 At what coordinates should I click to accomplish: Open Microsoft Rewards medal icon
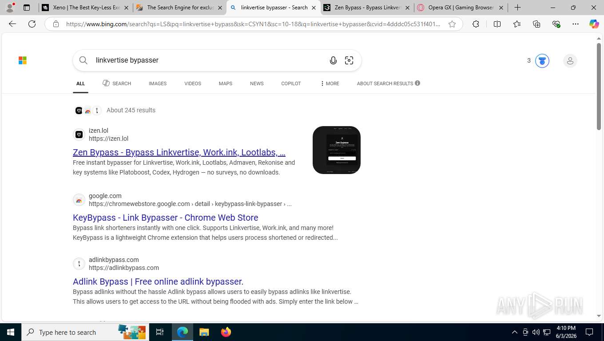point(542,61)
